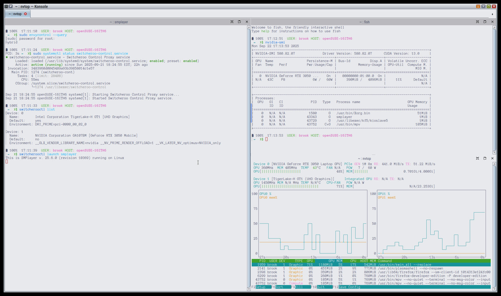The height and width of the screenshot is (296, 501).
Task: Maximize the nvtop terminal pane
Action: [477, 158]
